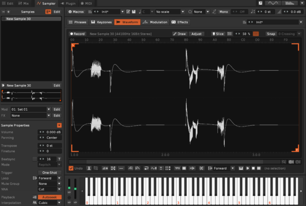Collapse the Sample Properties orange arrow
Viewport: 306px width, 206px height.
(x=59, y=125)
